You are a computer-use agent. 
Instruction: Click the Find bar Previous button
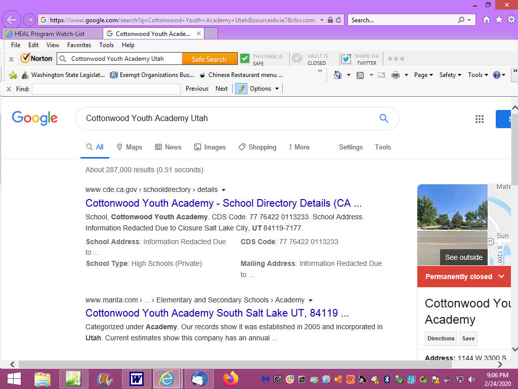197,89
